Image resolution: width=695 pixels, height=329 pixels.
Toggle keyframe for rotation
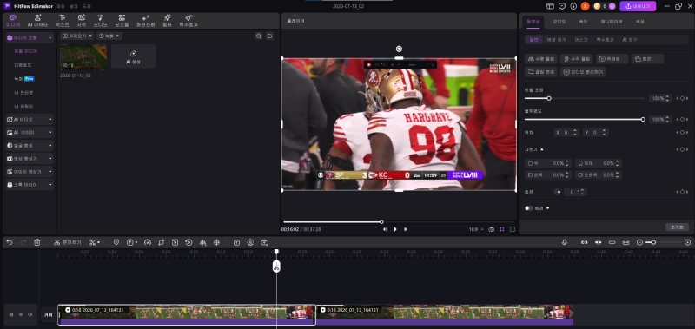(x=682, y=192)
